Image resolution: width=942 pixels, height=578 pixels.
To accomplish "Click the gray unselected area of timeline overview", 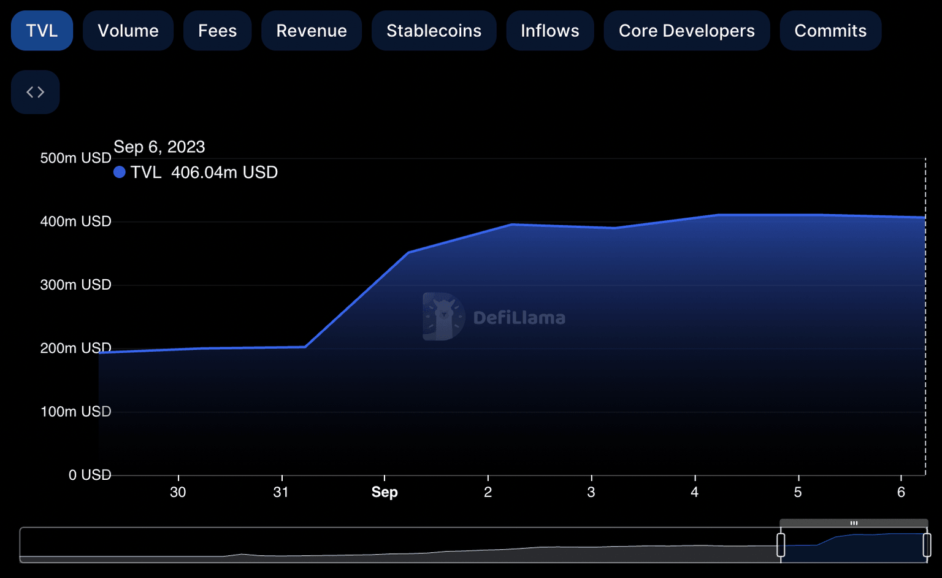I will pyautogui.click(x=399, y=545).
